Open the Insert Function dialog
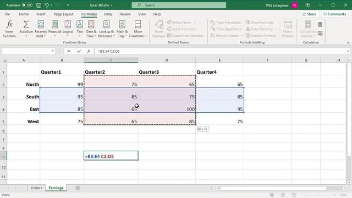 (x=9, y=29)
